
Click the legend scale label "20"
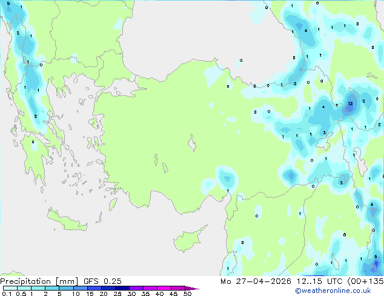tap(104, 294)
